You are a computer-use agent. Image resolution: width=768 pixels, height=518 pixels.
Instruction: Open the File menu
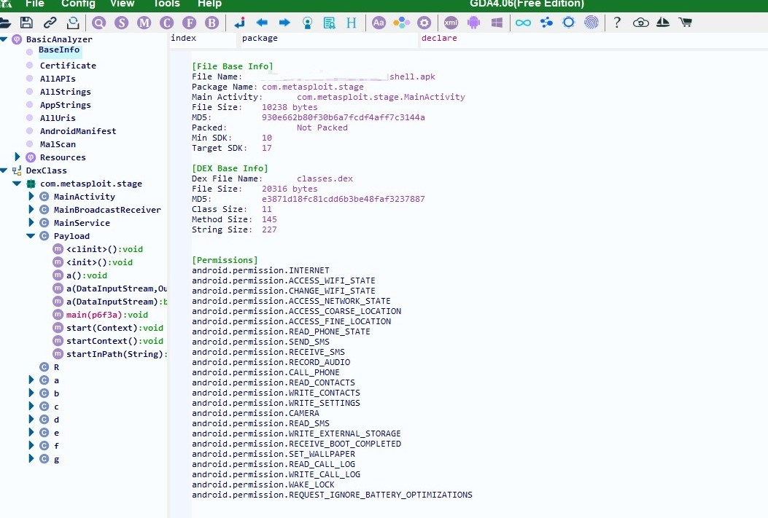tap(35, 4)
